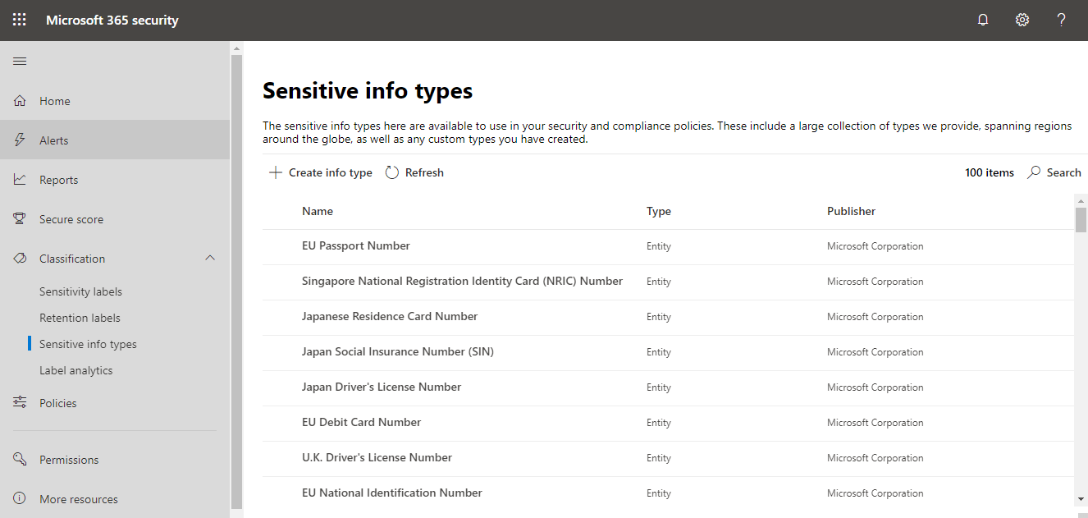Click the Refresh button label
This screenshot has height=518, width=1088.
[x=424, y=172]
